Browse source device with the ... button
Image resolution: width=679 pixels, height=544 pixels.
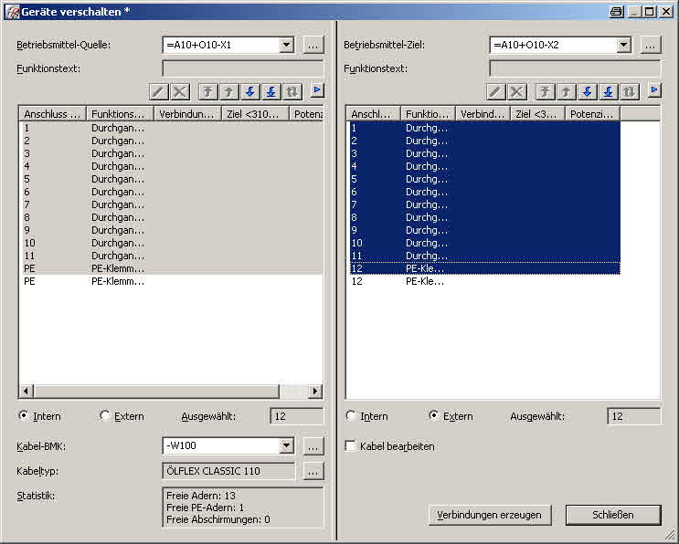[x=313, y=45]
